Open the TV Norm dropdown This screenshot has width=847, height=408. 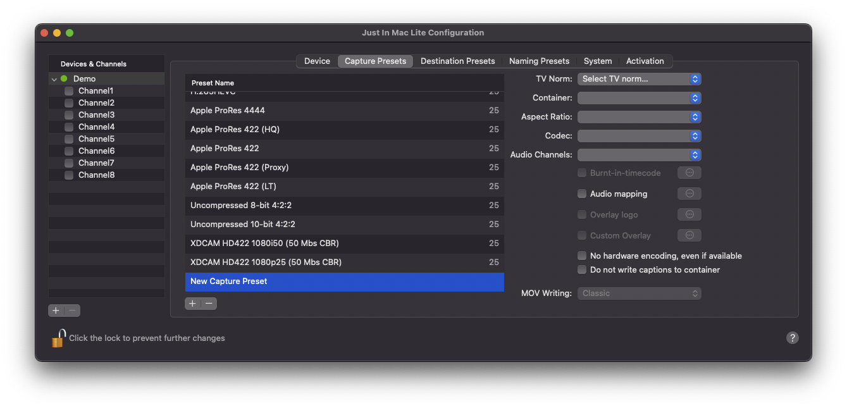(639, 79)
